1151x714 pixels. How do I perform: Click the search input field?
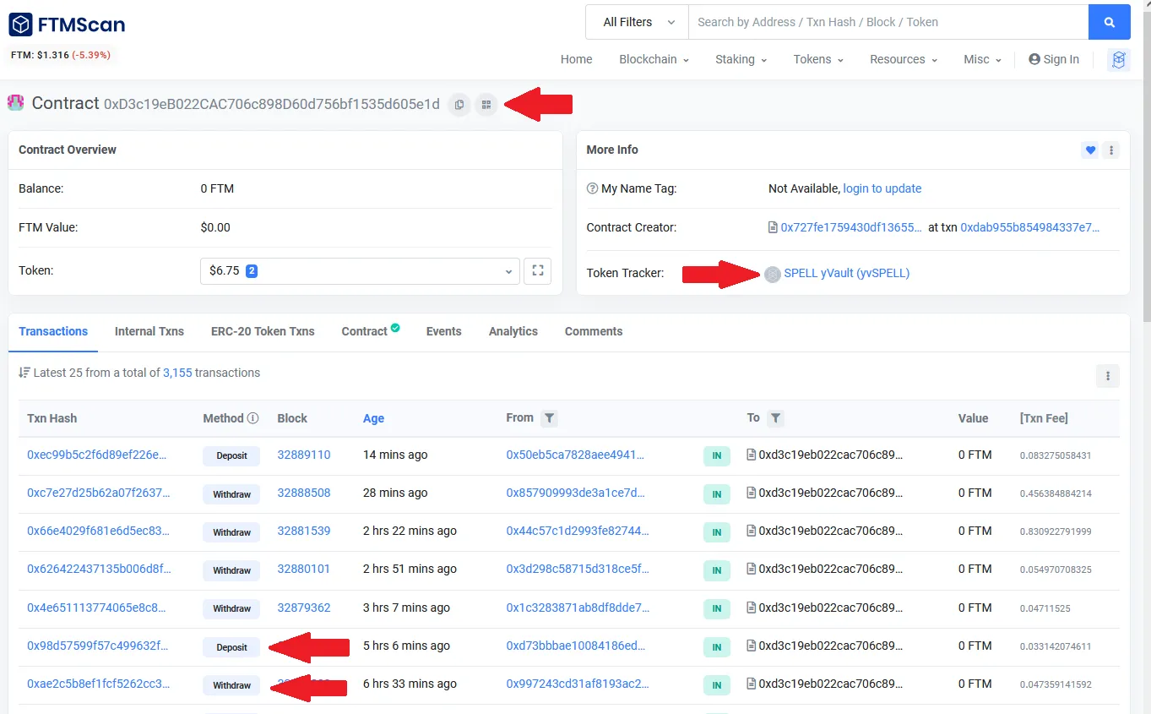point(888,22)
